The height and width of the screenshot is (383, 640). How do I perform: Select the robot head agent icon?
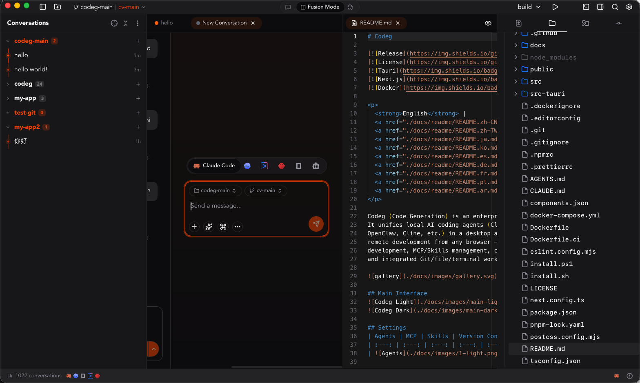[316, 166]
